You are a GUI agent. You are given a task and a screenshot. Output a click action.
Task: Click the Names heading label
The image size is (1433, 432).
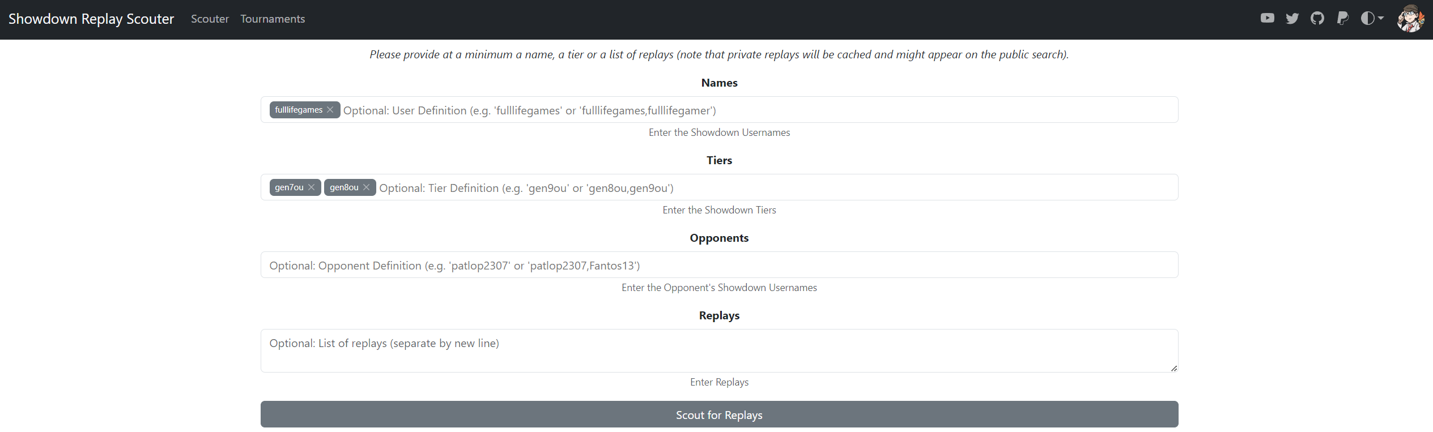pos(719,83)
